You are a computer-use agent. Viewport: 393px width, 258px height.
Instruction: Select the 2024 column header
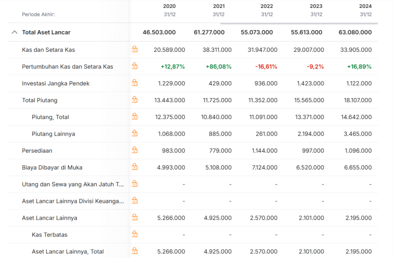(x=365, y=6)
